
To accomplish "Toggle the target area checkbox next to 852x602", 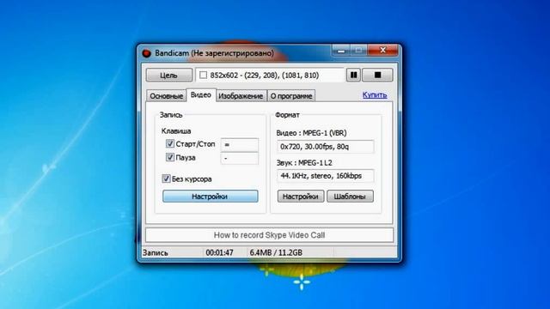I will click(x=203, y=75).
